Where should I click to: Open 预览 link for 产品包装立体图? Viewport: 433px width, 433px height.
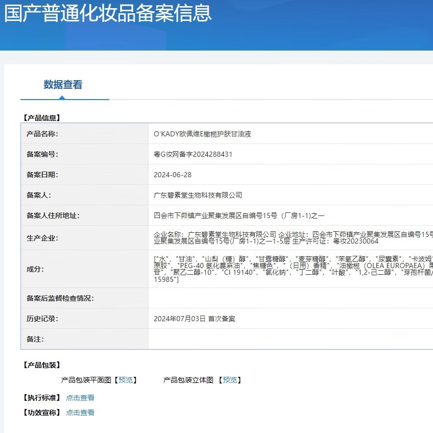[230, 380]
